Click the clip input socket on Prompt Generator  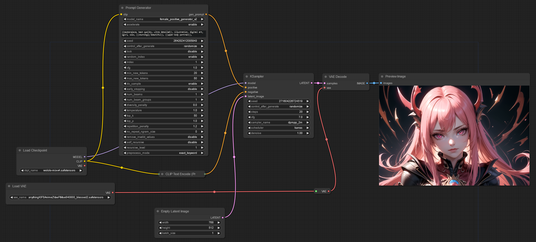click(x=121, y=14)
